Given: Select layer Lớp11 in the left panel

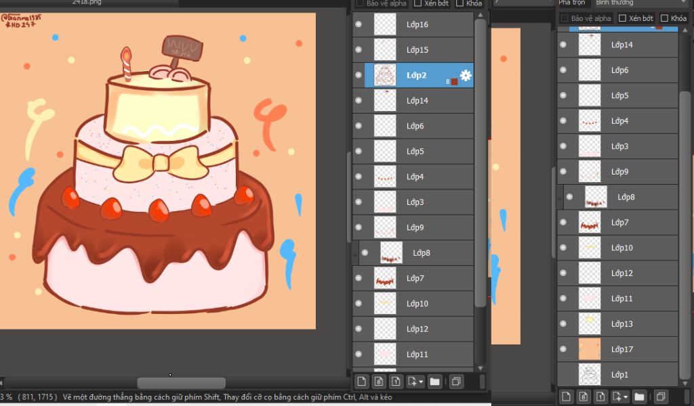Looking at the screenshot, I should coord(413,354).
